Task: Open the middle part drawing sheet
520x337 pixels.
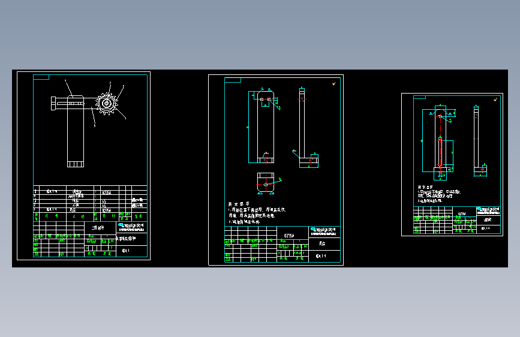Action: coord(276,170)
